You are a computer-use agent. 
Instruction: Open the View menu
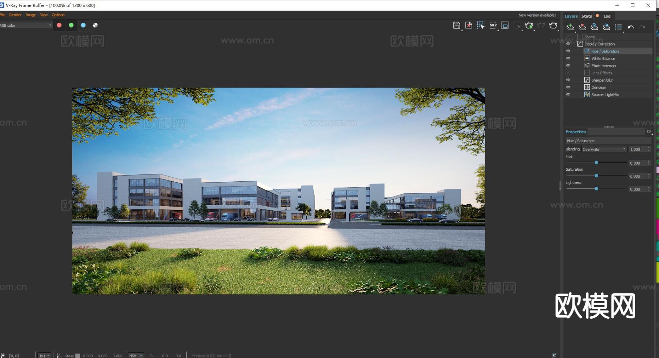(x=44, y=15)
